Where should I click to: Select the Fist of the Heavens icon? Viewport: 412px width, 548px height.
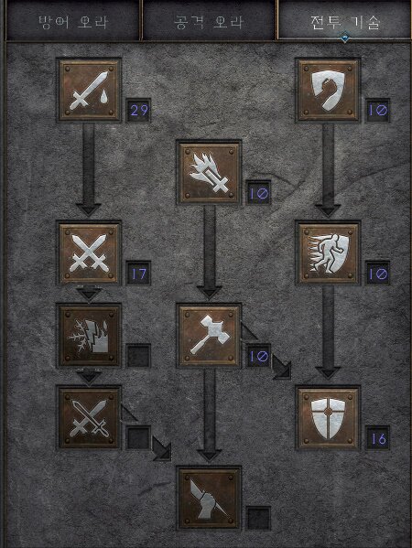209,499
